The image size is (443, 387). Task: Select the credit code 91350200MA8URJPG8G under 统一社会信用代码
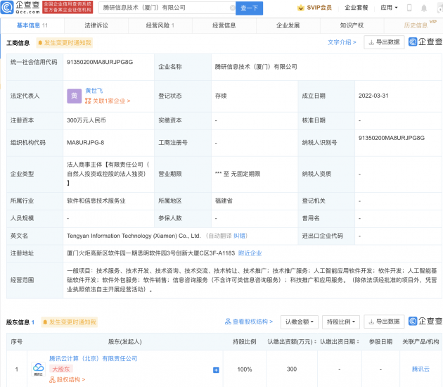pos(100,62)
